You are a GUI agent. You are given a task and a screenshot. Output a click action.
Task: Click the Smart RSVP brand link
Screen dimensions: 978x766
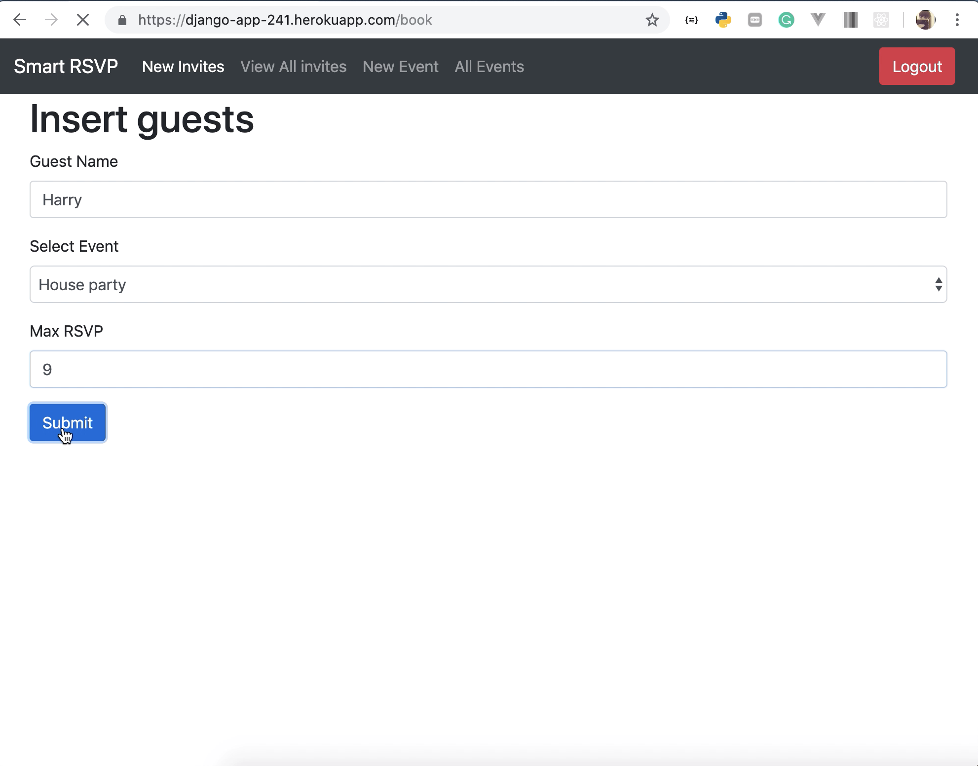point(66,67)
